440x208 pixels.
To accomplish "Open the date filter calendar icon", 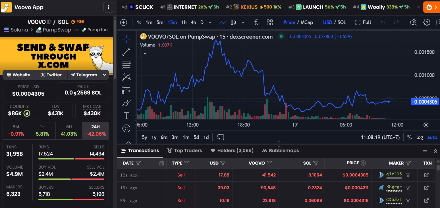I will [161, 163].
